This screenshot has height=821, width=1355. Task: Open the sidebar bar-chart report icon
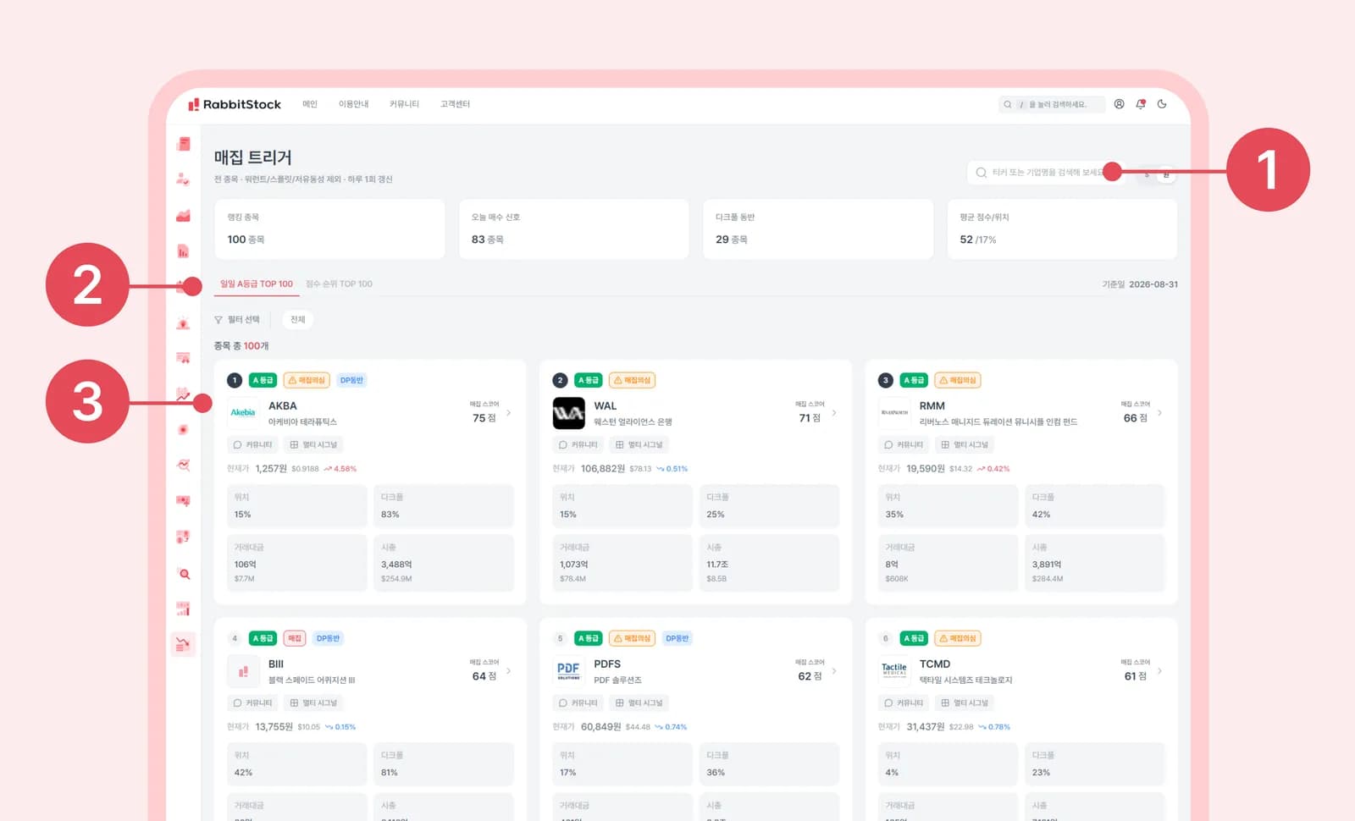(183, 251)
